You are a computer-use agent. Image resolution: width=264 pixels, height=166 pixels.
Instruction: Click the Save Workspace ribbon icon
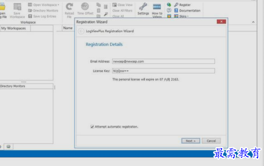pyautogui.click(x=17, y=7)
